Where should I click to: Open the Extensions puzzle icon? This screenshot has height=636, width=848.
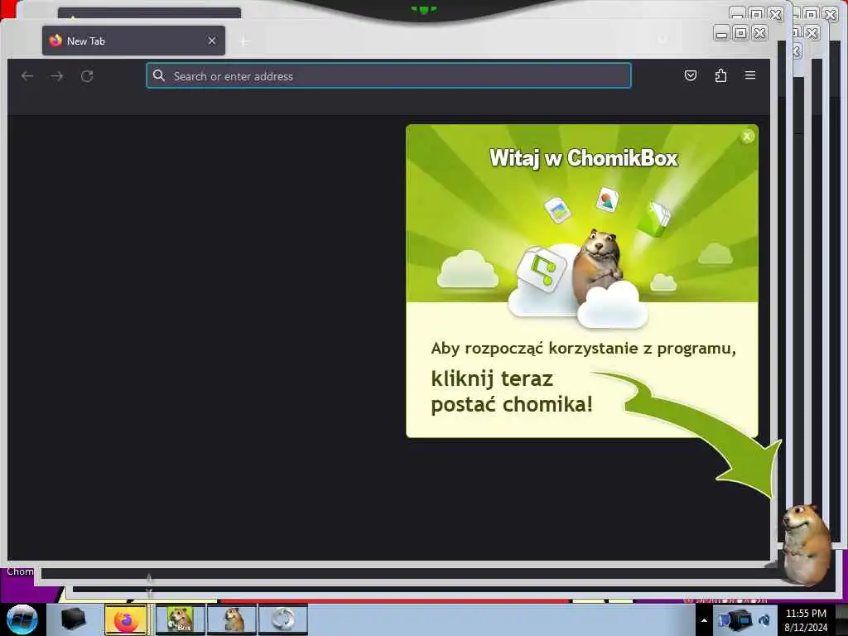click(x=720, y=75)
